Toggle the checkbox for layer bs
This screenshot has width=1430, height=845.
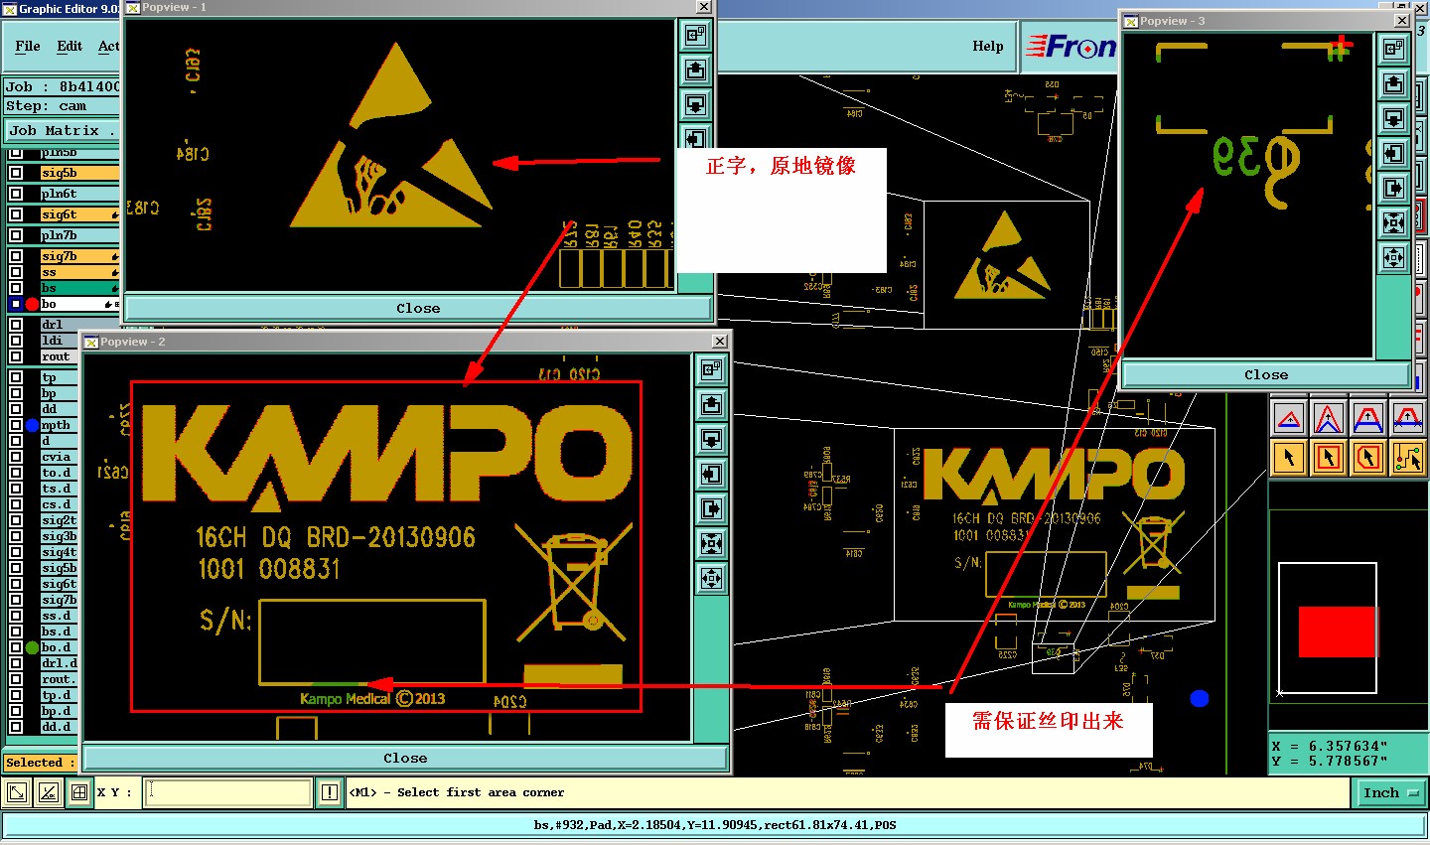tap(16, 288)
